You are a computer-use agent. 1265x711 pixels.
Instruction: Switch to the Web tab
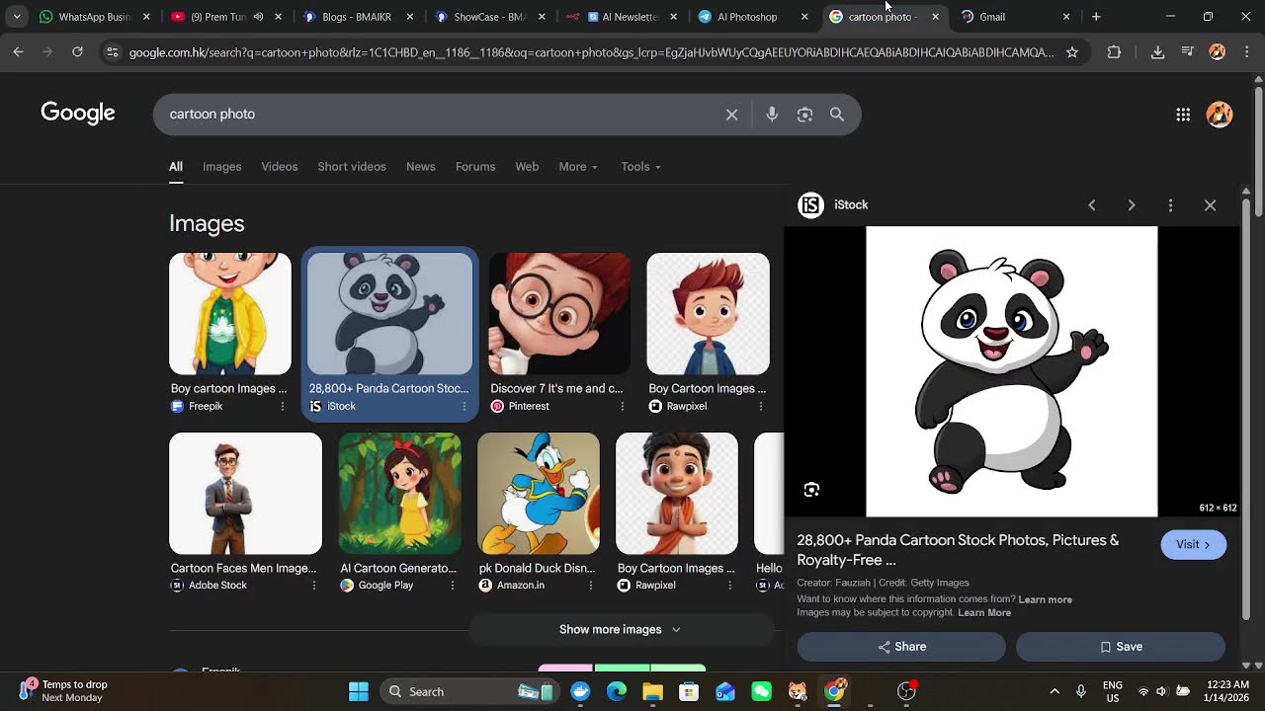(527, 167)
